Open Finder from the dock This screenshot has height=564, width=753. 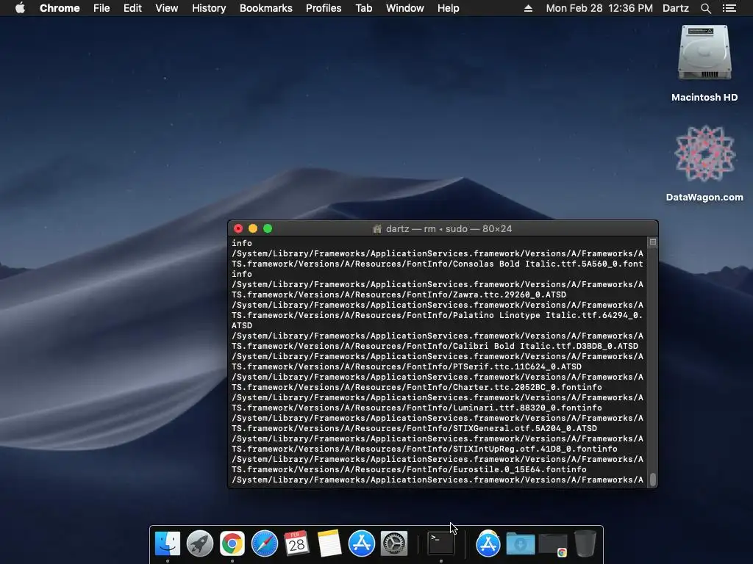(x=168, y=544)
